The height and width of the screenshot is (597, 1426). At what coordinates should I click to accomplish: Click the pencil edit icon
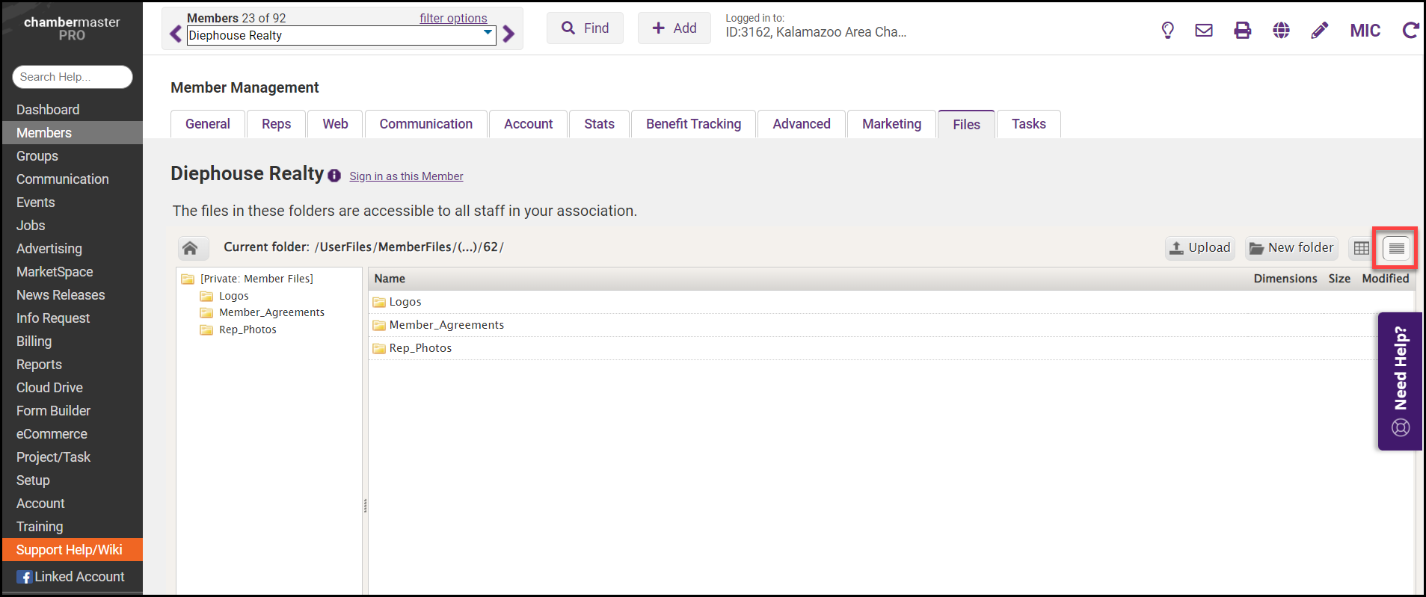pos(1320,31)
